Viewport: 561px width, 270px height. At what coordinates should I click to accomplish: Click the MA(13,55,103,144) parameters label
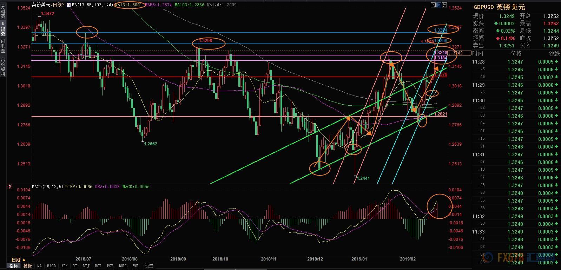pos(93,5)
